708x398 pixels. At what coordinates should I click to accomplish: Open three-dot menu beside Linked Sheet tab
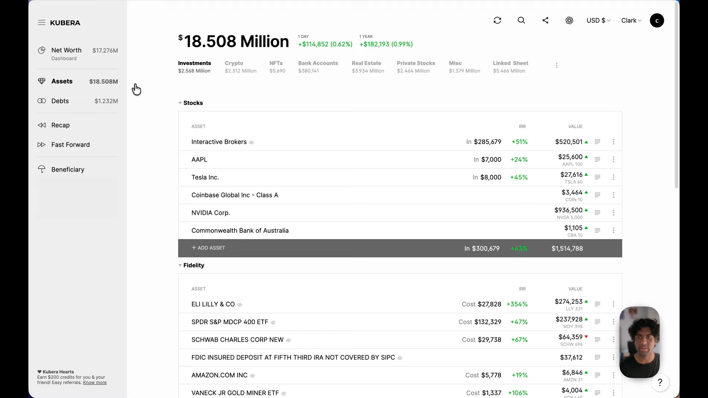(x=556, y=66)
